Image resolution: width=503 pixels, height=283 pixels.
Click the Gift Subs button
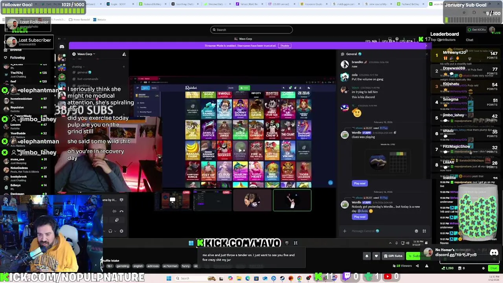[x=393, y=256]
